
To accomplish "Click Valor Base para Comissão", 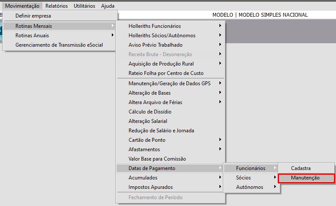I will [157, 159].
